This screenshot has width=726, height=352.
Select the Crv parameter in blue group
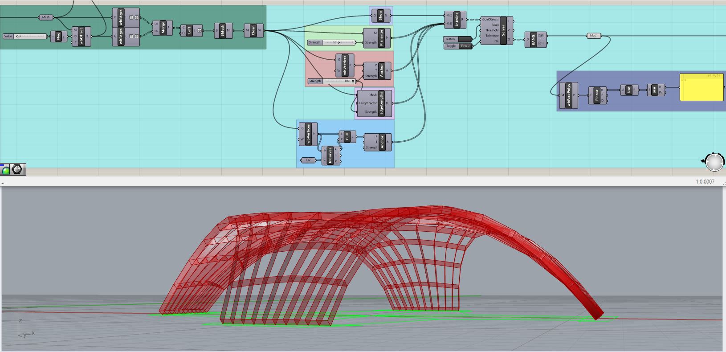click(308, 160)
